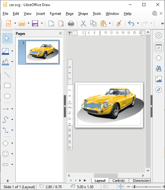Click the Clone Formatting paintbrush icon
Image resolution: width=165 pixels, height=190 pixels.
click(x=119, y=24)
